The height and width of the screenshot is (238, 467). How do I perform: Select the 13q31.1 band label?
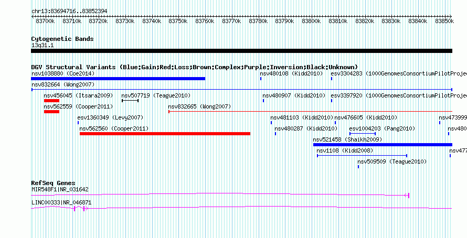pyautogui.click(x=43, y=46)
